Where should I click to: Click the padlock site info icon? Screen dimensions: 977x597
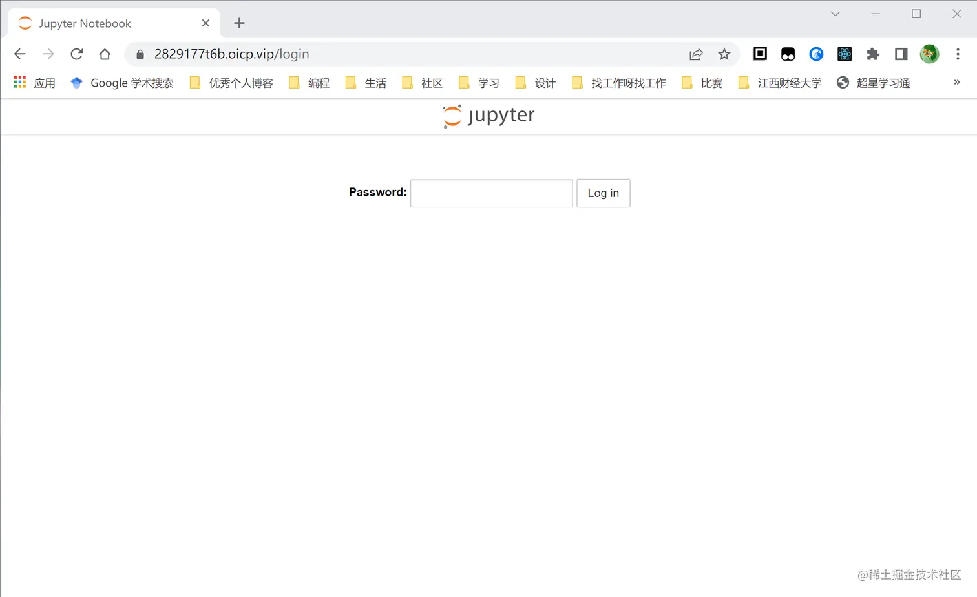click(x=140, y=54)
